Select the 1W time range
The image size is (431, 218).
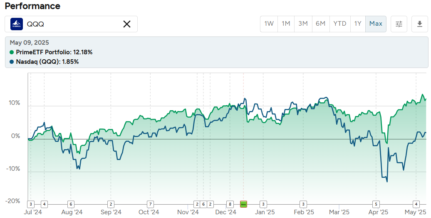[269, 24]
